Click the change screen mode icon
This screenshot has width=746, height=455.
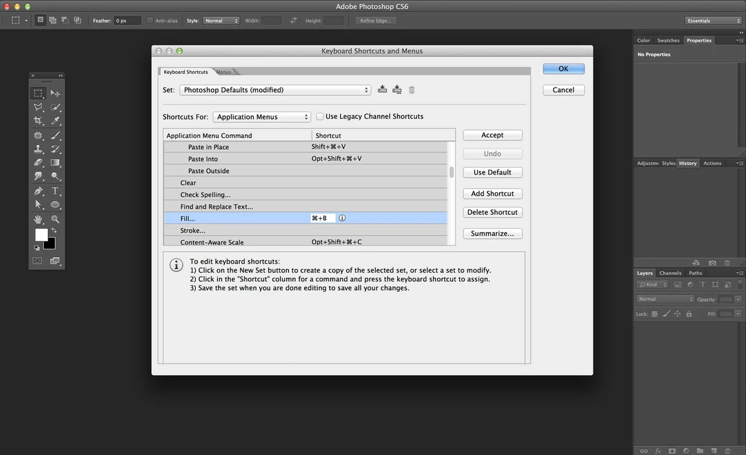[55, 261]
